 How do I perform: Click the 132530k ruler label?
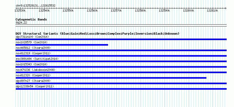20,10
